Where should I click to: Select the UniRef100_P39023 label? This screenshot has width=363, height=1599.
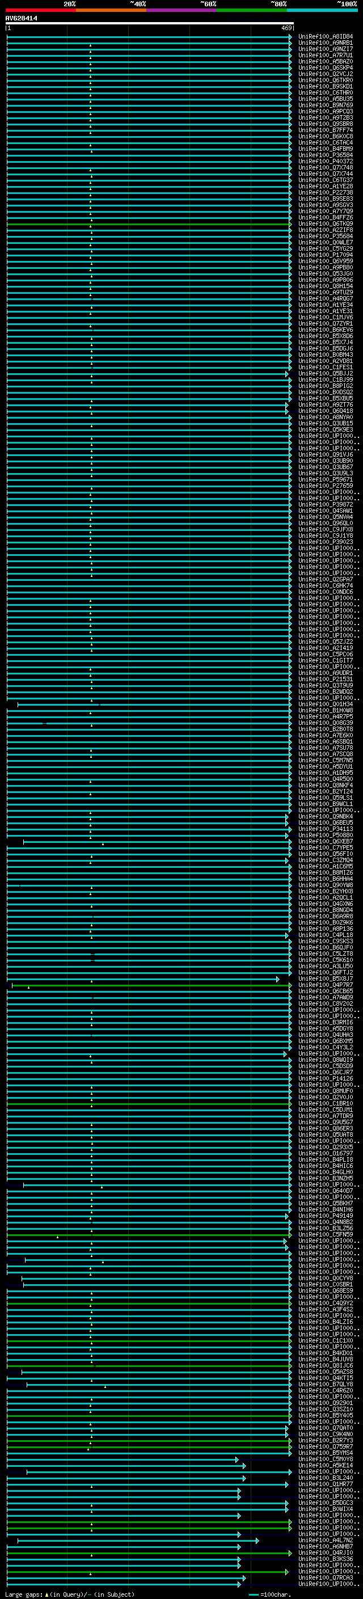coord(325,542)
